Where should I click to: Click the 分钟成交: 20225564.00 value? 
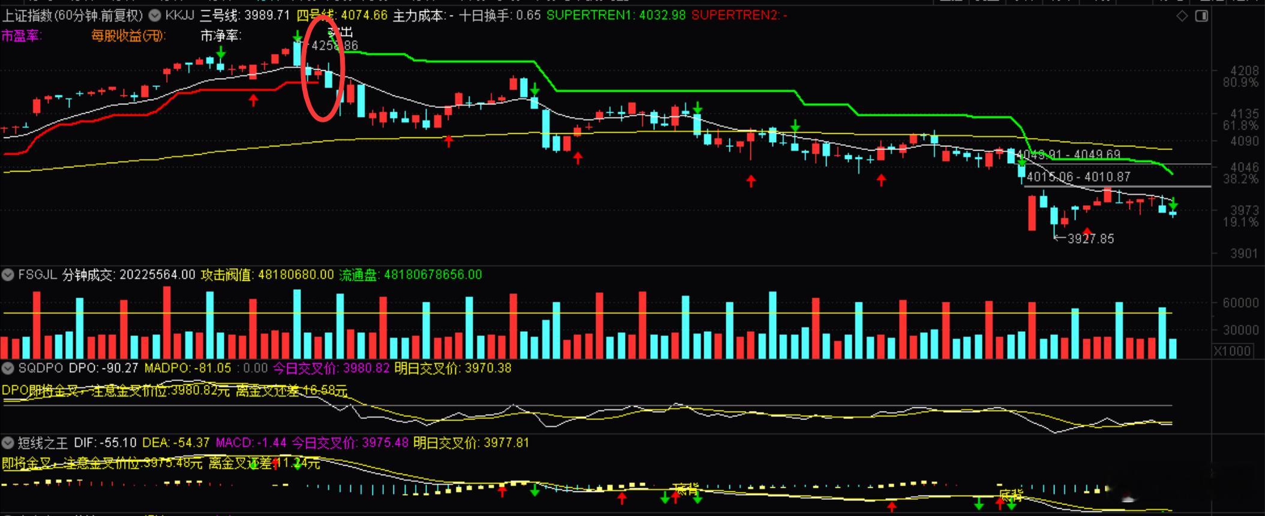129,275
